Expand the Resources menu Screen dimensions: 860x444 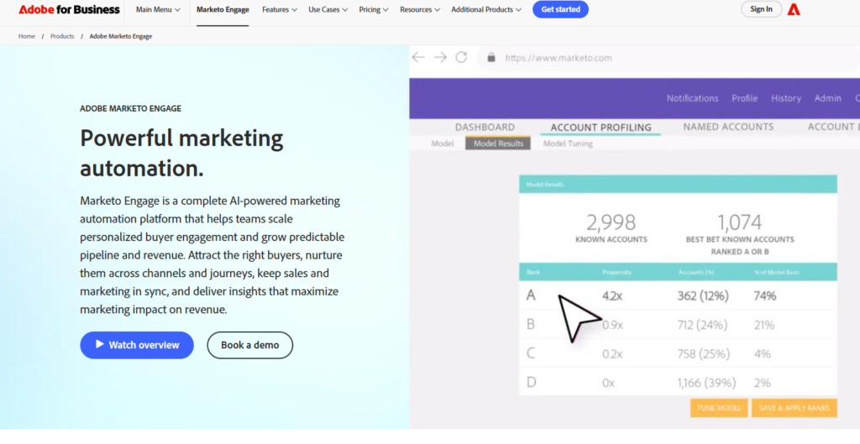[x=420, y=9]
